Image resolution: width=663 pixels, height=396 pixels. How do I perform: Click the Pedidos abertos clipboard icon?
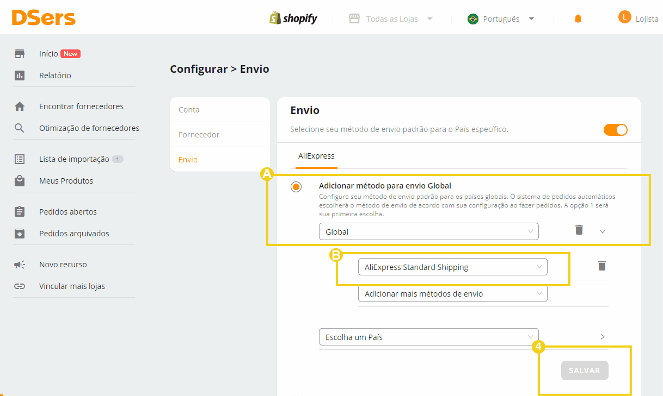pyautogui.click(x=20, y=212)
